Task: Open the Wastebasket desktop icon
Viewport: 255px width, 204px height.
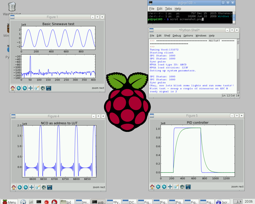Action: (12, 7)
